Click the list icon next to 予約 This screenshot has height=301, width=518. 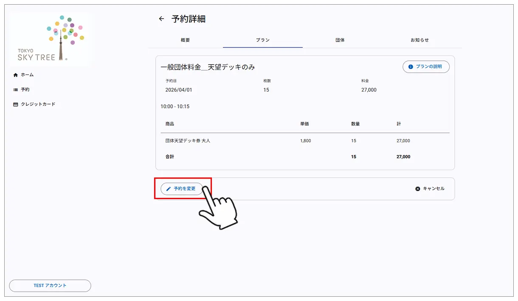[16, 90]
